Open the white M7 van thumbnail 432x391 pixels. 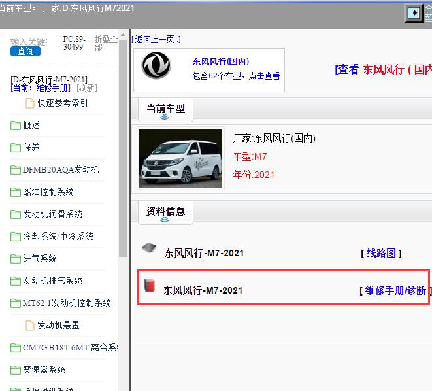pyautogui.click(x=181, y=158)
